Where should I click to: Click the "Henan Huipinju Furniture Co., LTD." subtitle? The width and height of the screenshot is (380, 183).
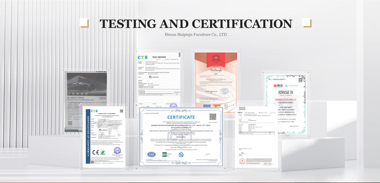click(x=196, y=35)
